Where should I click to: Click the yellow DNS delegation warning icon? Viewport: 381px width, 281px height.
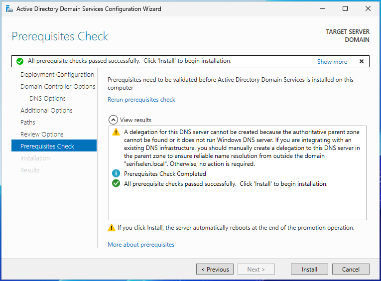pos(116,133)
